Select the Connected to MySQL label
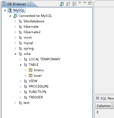 click(x=35, y=16)
